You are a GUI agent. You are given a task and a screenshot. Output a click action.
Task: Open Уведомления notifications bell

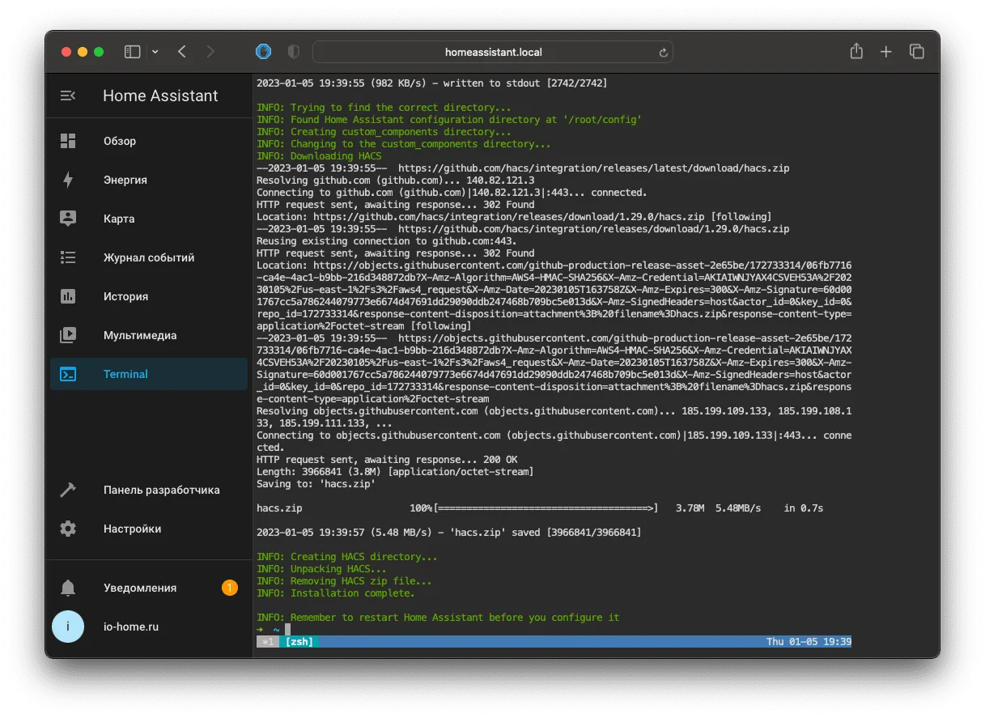coord(68,588)
